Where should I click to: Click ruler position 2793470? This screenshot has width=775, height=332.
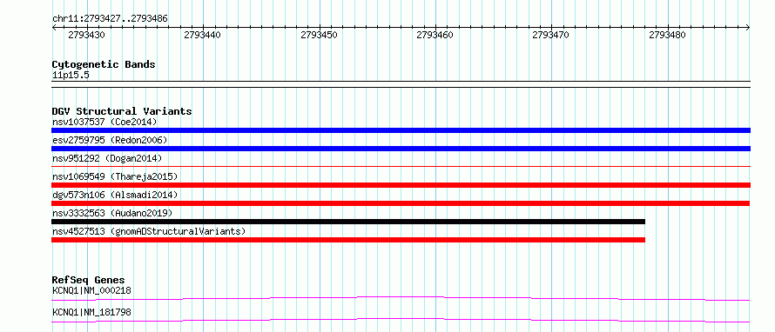point(550,35)
